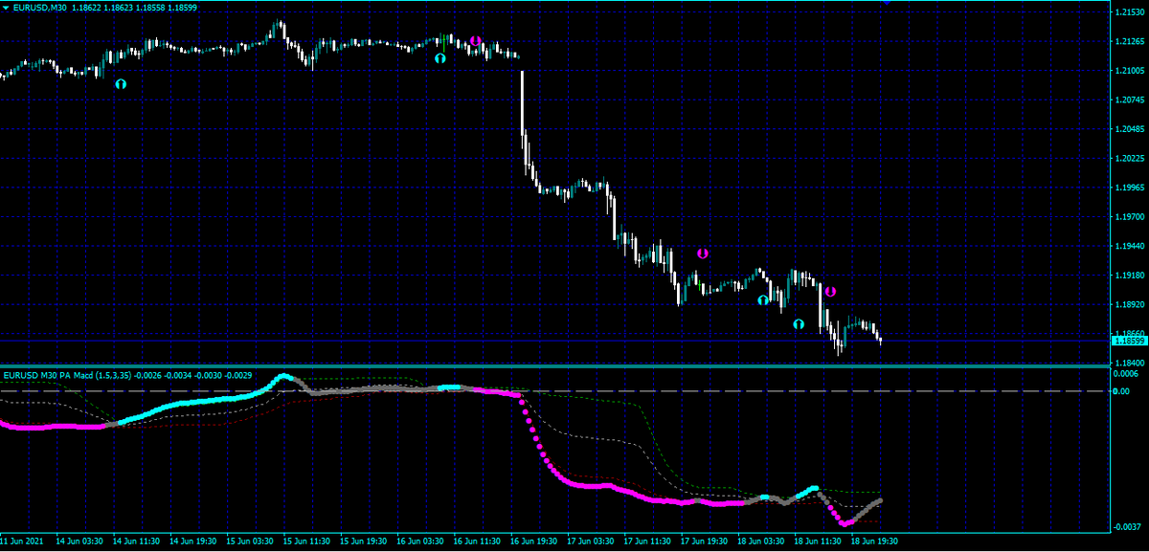Click the 11 Jun 2021 time label
This screenshot has width=1149, height=552.
(x=22, y=540)
